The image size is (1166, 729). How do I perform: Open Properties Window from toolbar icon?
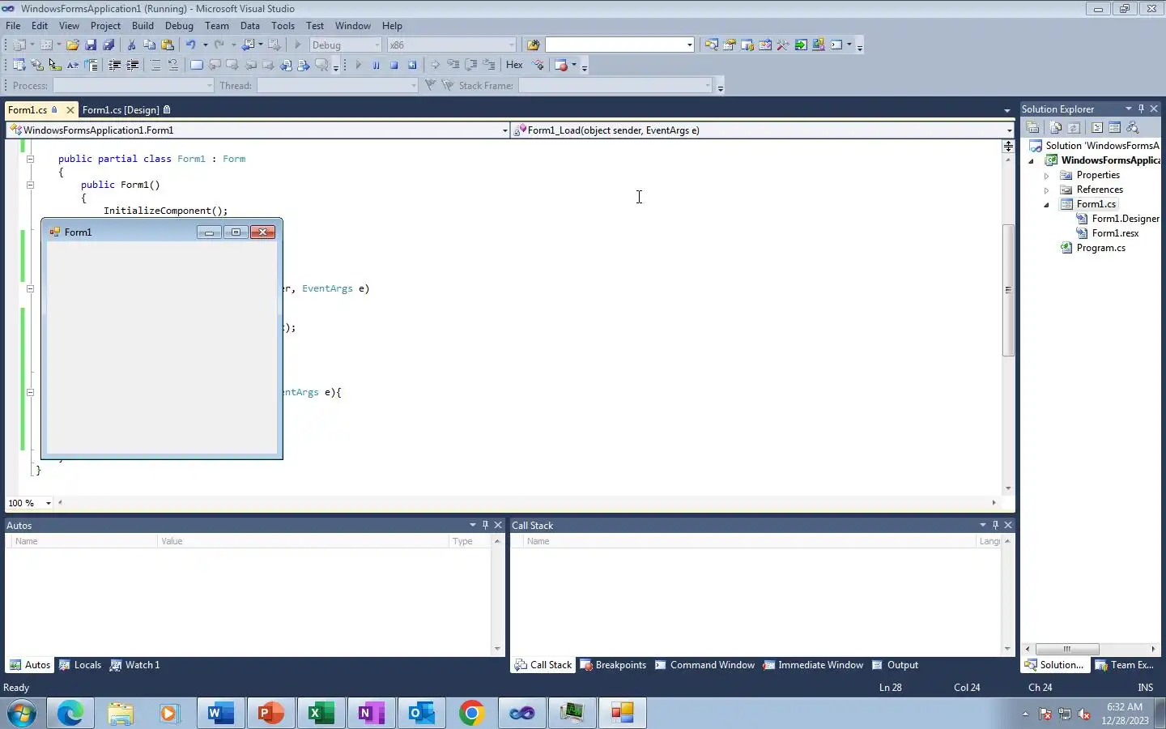[729, 45]
